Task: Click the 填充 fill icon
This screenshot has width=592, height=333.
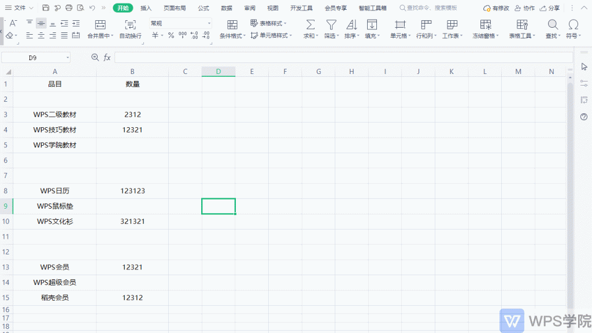Action: pyautogui.click(x=372, y=25)
